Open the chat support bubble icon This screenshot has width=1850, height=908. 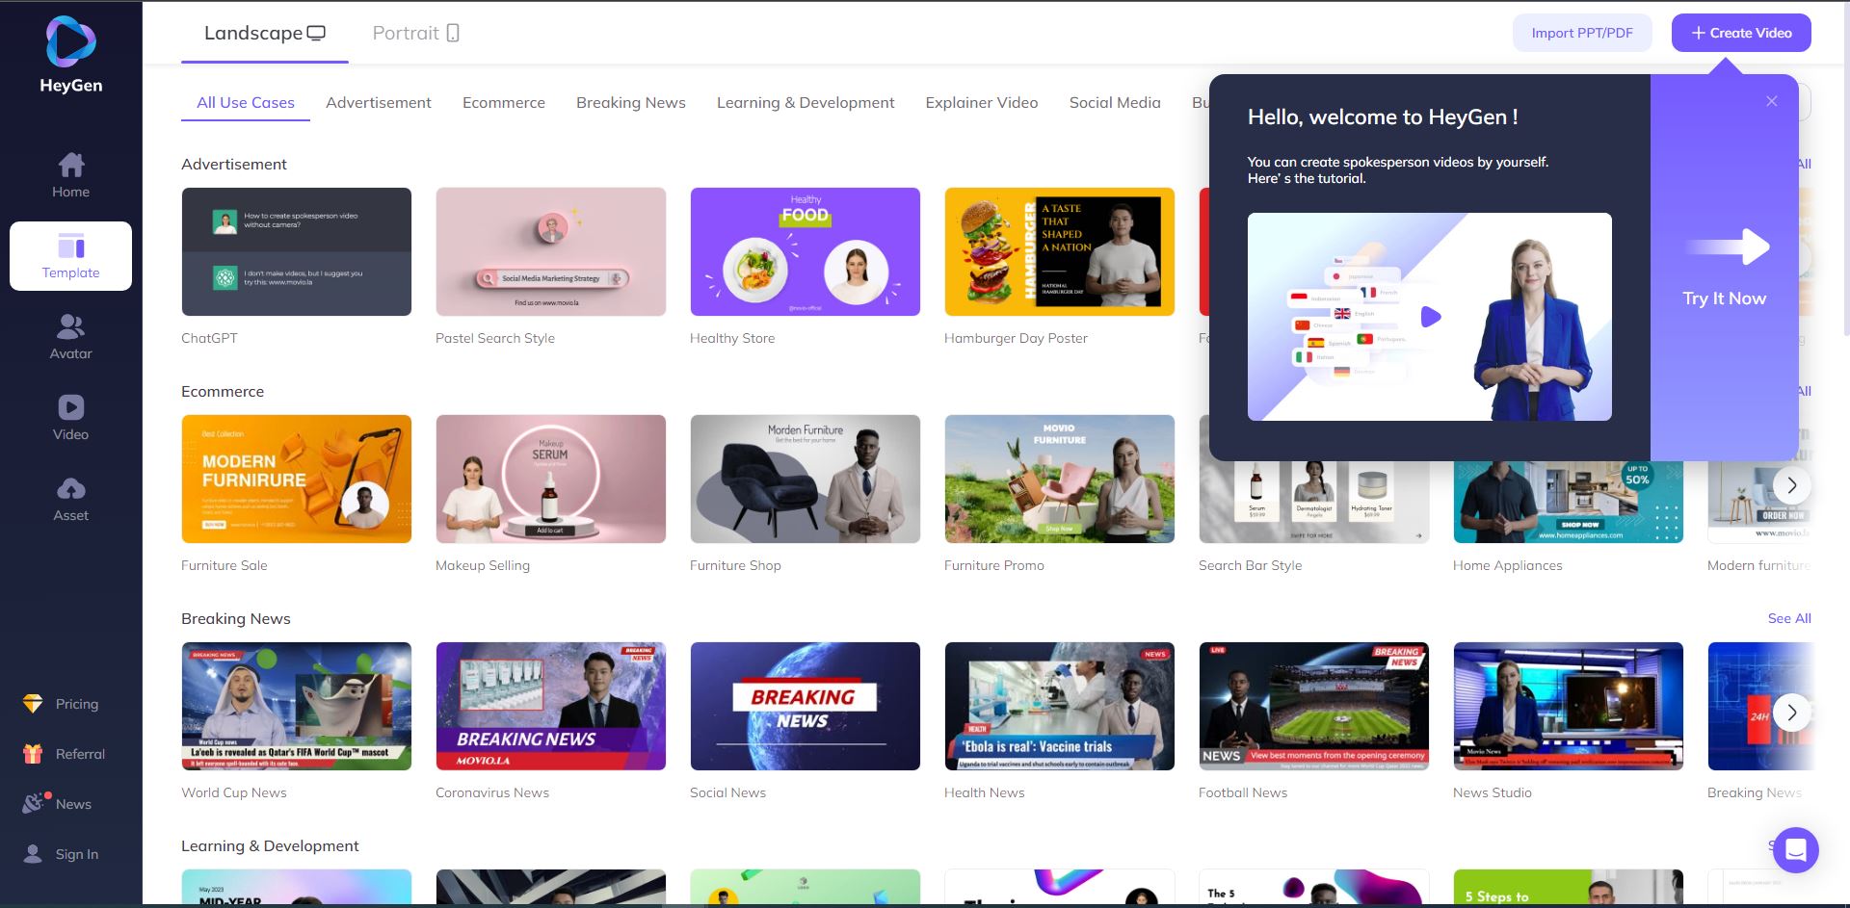[1795, 850]
